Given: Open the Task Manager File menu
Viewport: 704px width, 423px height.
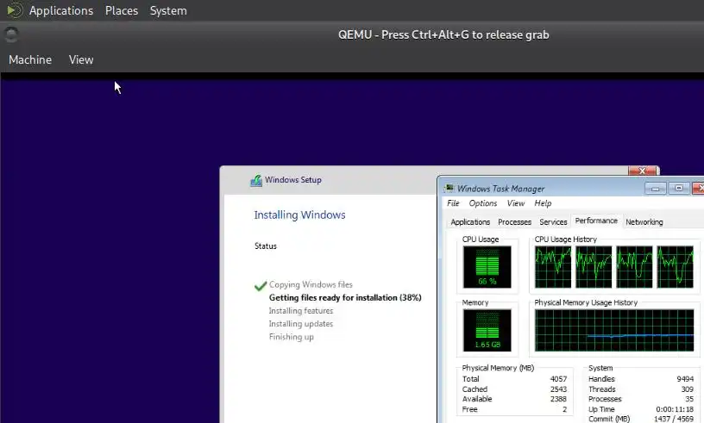Looking at the screenshot, I should click(453, 203).
